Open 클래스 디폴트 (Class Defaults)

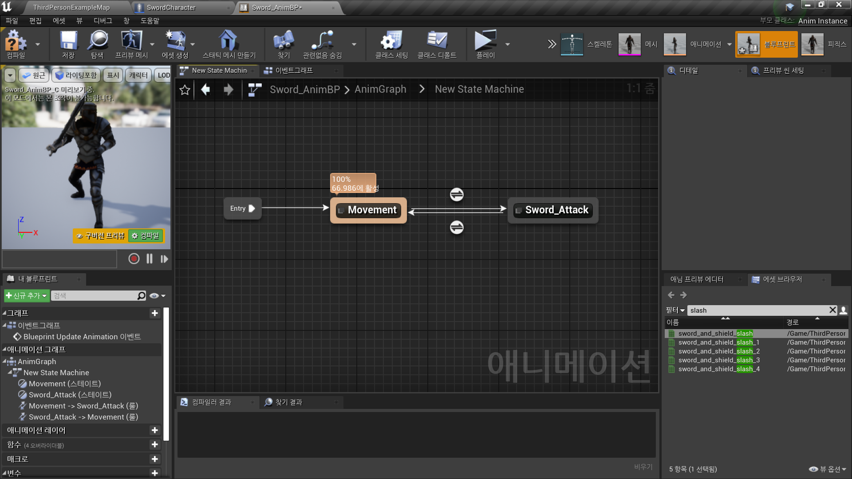(x=438, y=43)
